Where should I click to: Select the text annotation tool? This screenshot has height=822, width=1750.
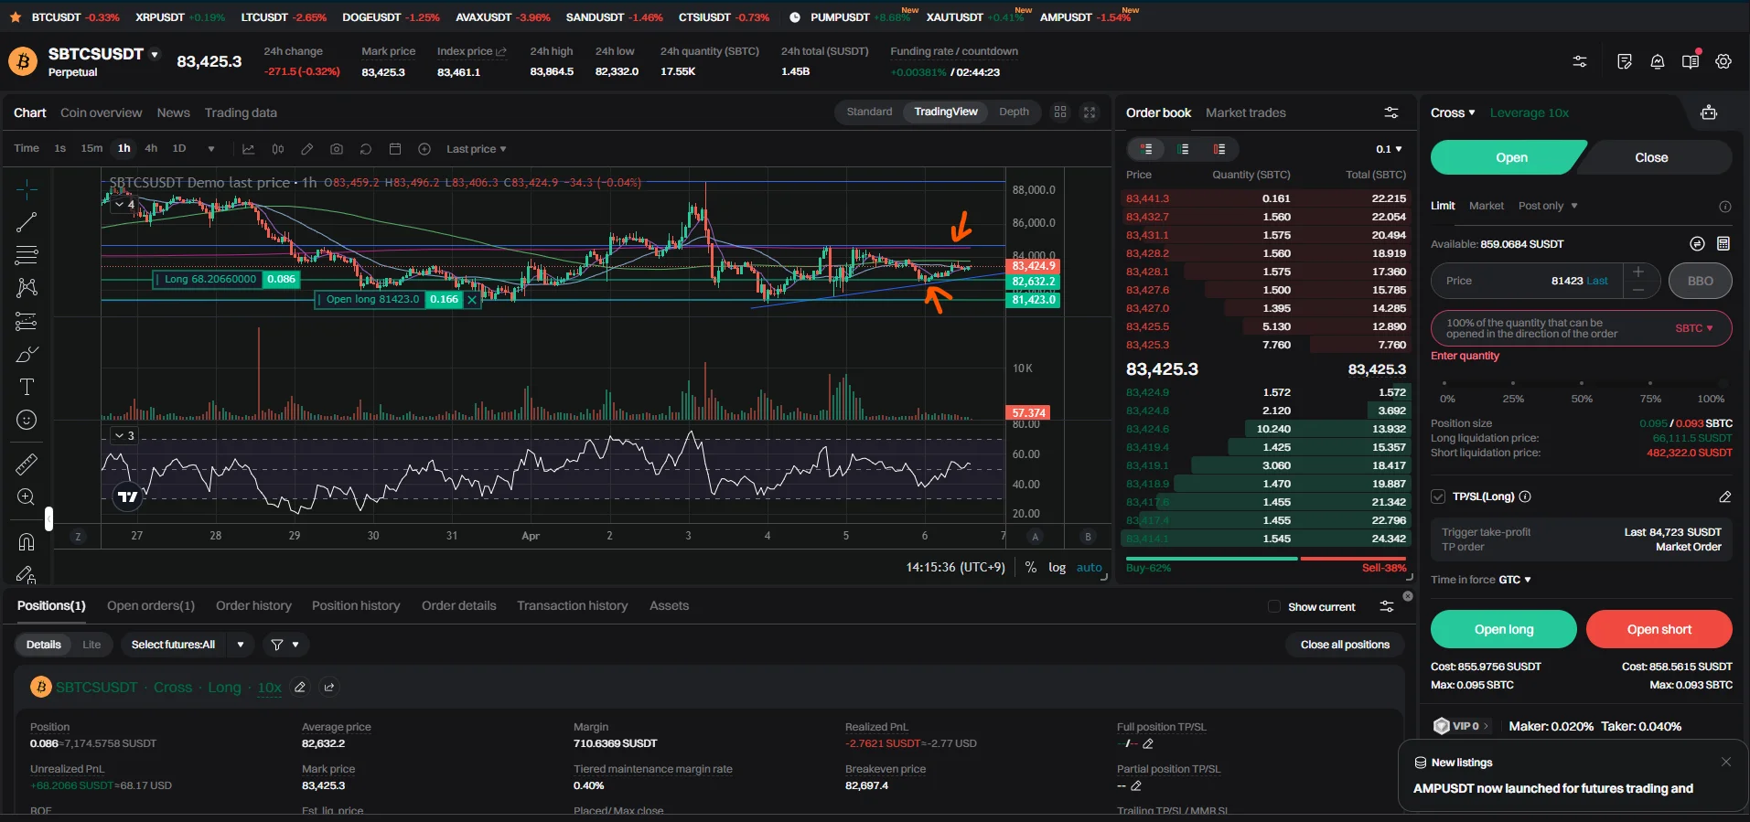(27, 387)
